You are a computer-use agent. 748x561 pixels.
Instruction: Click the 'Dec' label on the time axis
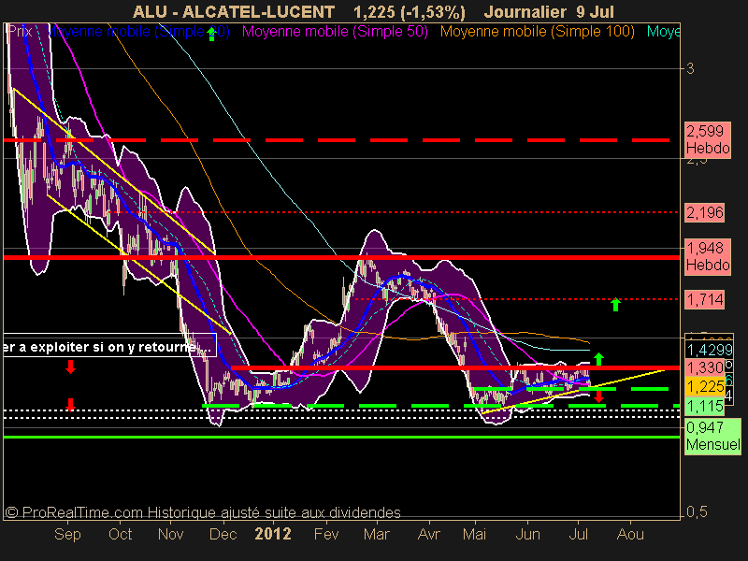pos(223,534)
